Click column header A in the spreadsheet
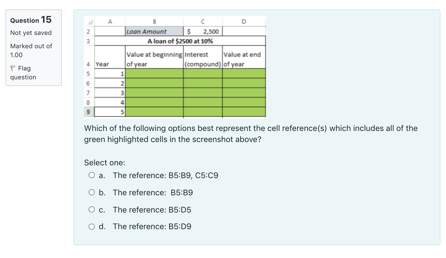This screenshot has width=446, height=258. (x=111, y=21)
